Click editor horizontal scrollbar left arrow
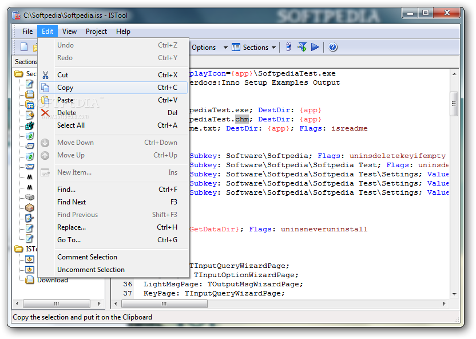Screen dimensions: 476x339 point(116,303)
